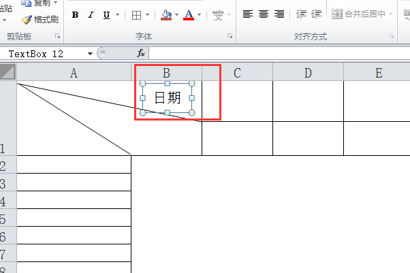Open 字体 font dialog launcher
The width and height of the screenshot is (410, 273).
click(x=230, y=36)
